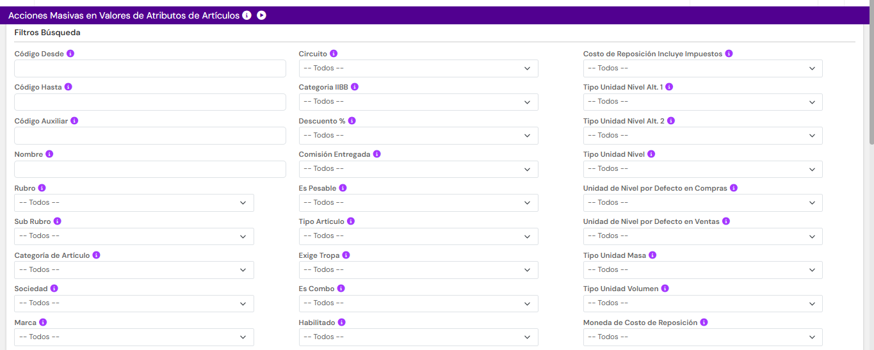Focus the Código Hasta input field
This screenshot has width=874, height=350.
coord(150,102)
